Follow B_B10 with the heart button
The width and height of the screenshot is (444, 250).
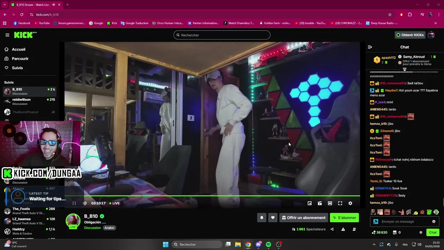273,218
